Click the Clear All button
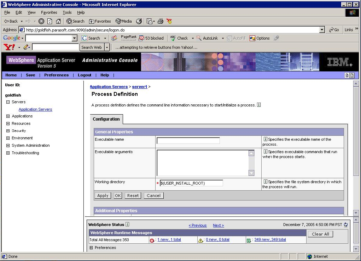The width and height of the screenshot is (361, 261). pyautogui.click(x=320, y=234)
